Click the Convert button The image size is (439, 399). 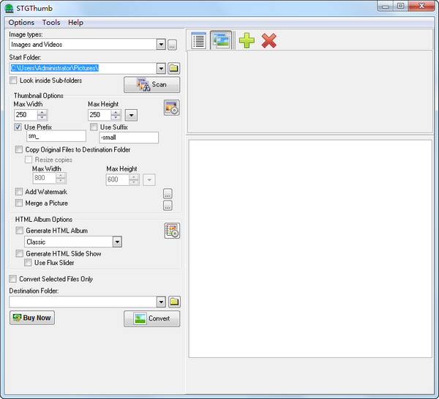(151, 318)
